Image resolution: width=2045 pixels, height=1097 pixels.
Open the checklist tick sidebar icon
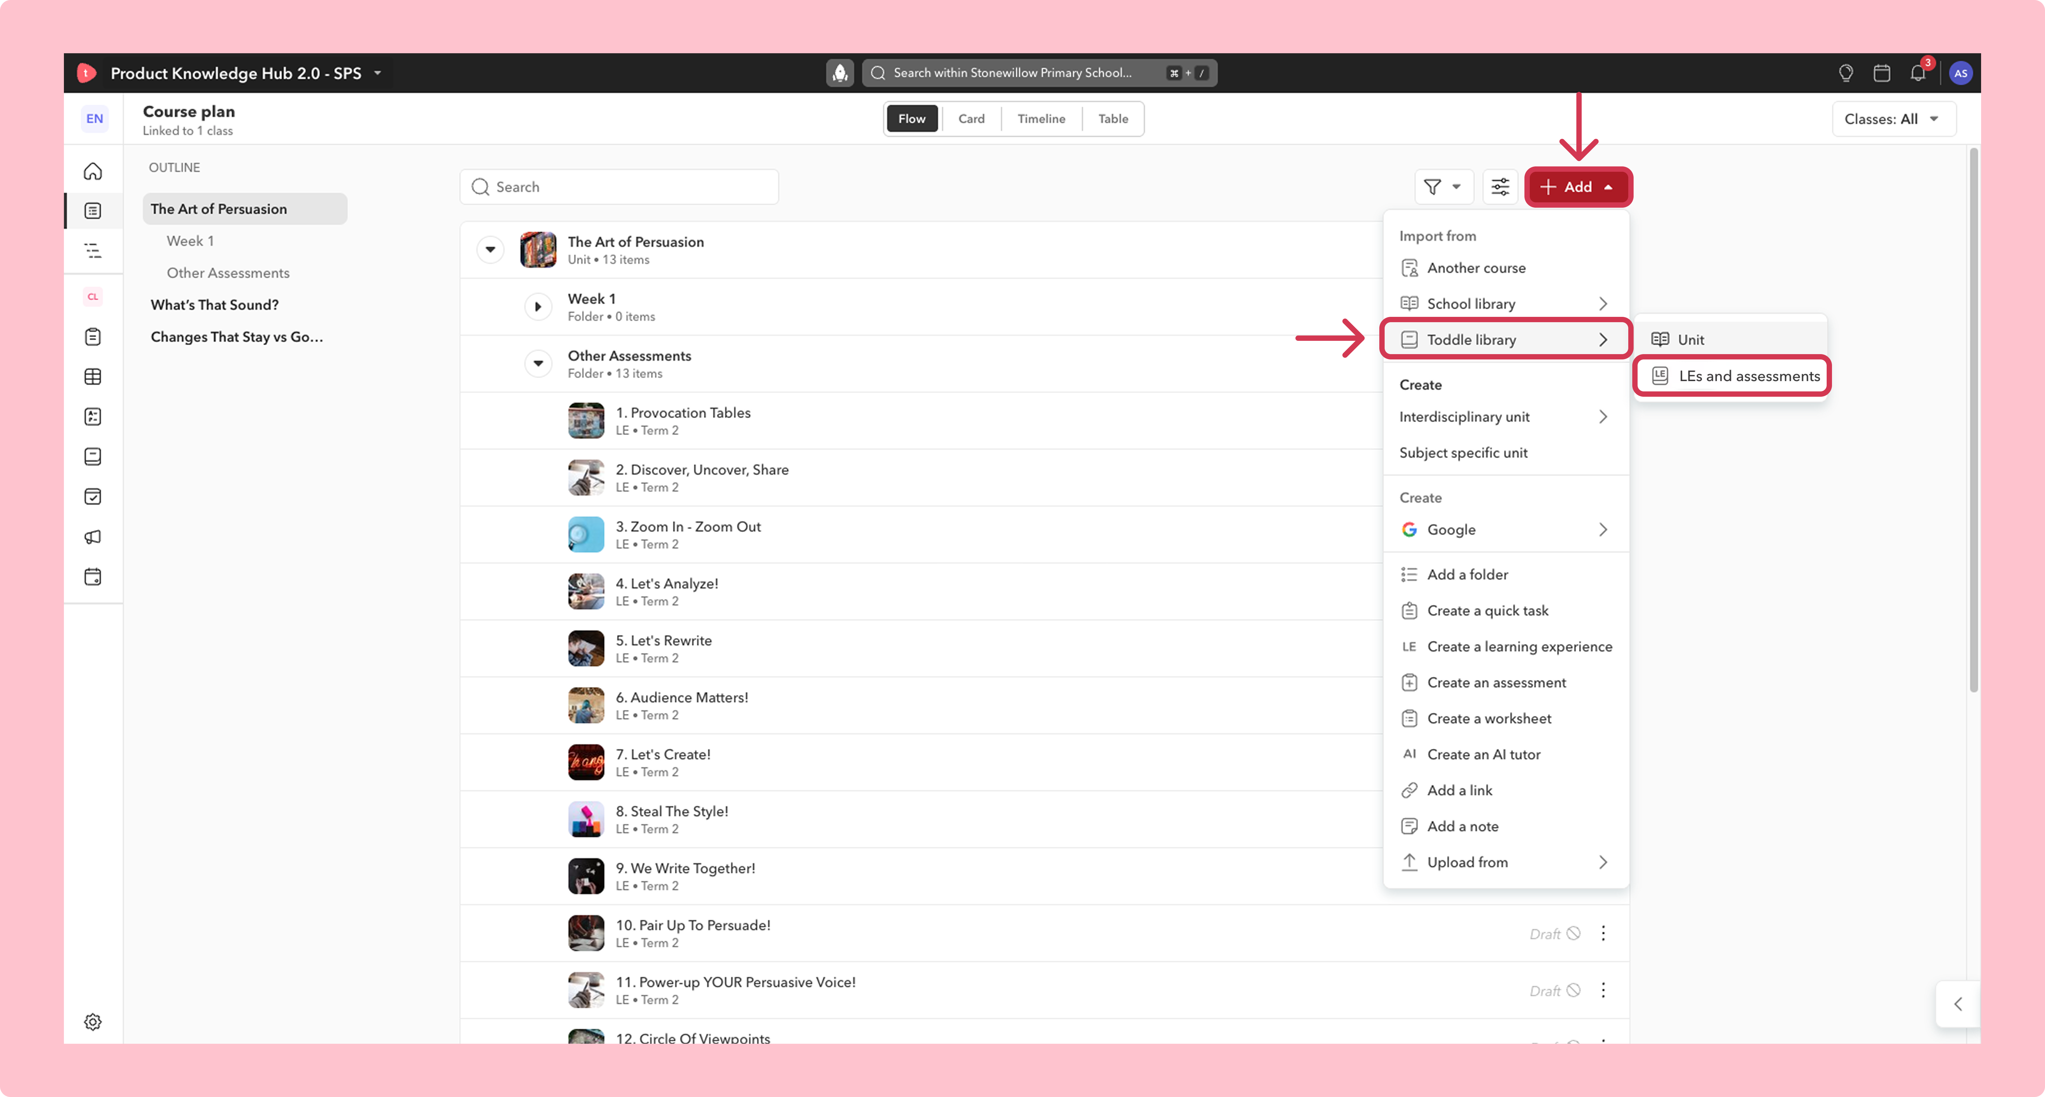(93, 496)
